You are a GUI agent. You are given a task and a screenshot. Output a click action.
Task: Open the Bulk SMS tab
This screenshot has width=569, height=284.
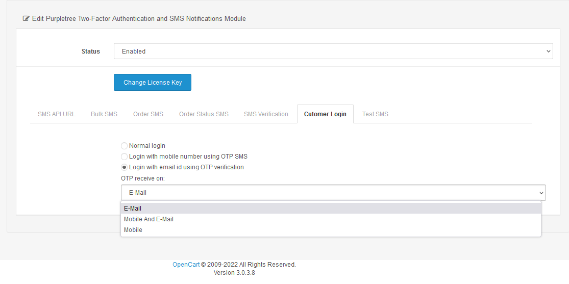[104, 114]
